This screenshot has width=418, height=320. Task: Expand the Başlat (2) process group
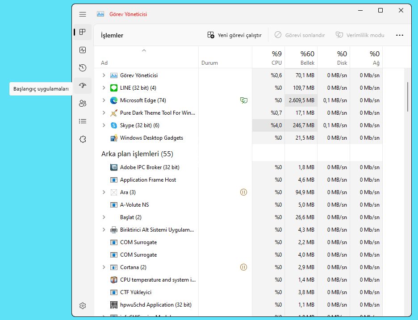point(104,217)
